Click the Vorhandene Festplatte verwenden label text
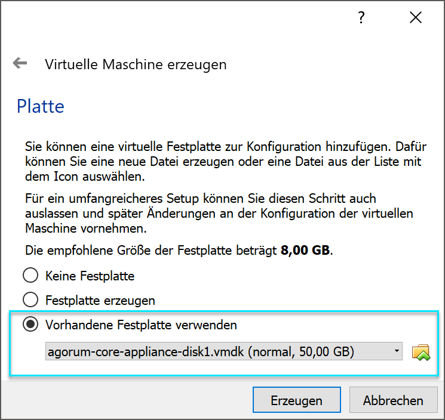 click(x=141, y=325)
